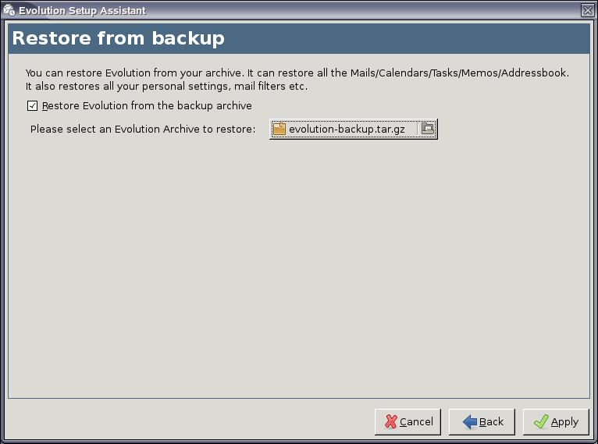Click the 'Please select an Evolution Archive' label
This screenshot has width=598, height=444.
143,130
